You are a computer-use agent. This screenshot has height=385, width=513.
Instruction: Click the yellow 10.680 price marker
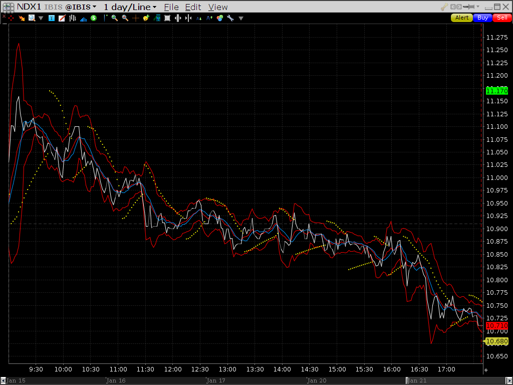pos(496,341)
